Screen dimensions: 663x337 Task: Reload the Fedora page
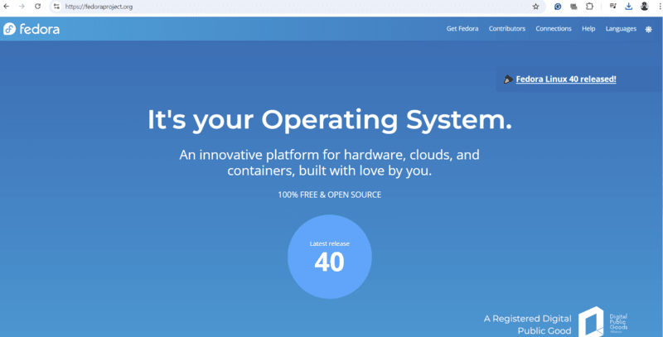[x=37, y=7]
